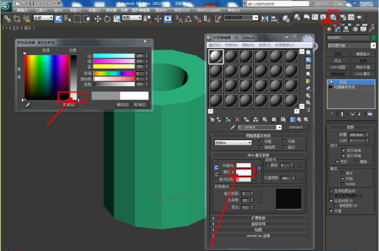This screenshot has height=251, width=379.
Task: Click the pick material eyedropper icon
Action: point(234,127)
